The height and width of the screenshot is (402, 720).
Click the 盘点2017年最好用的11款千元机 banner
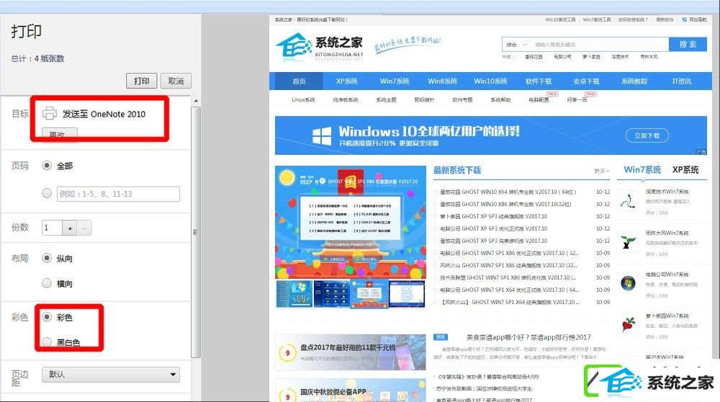(351, 352)
